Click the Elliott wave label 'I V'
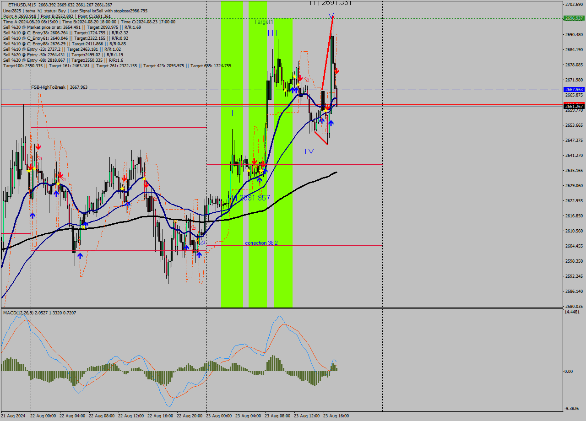 pyautogui.click(x=309, y=151)
